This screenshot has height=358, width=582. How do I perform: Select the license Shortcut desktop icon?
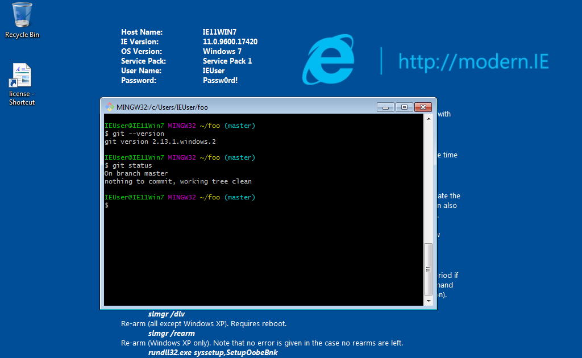pos(22,85)
